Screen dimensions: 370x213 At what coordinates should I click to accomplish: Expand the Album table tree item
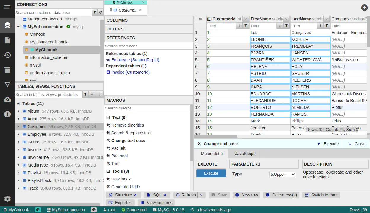coord(18,111)
